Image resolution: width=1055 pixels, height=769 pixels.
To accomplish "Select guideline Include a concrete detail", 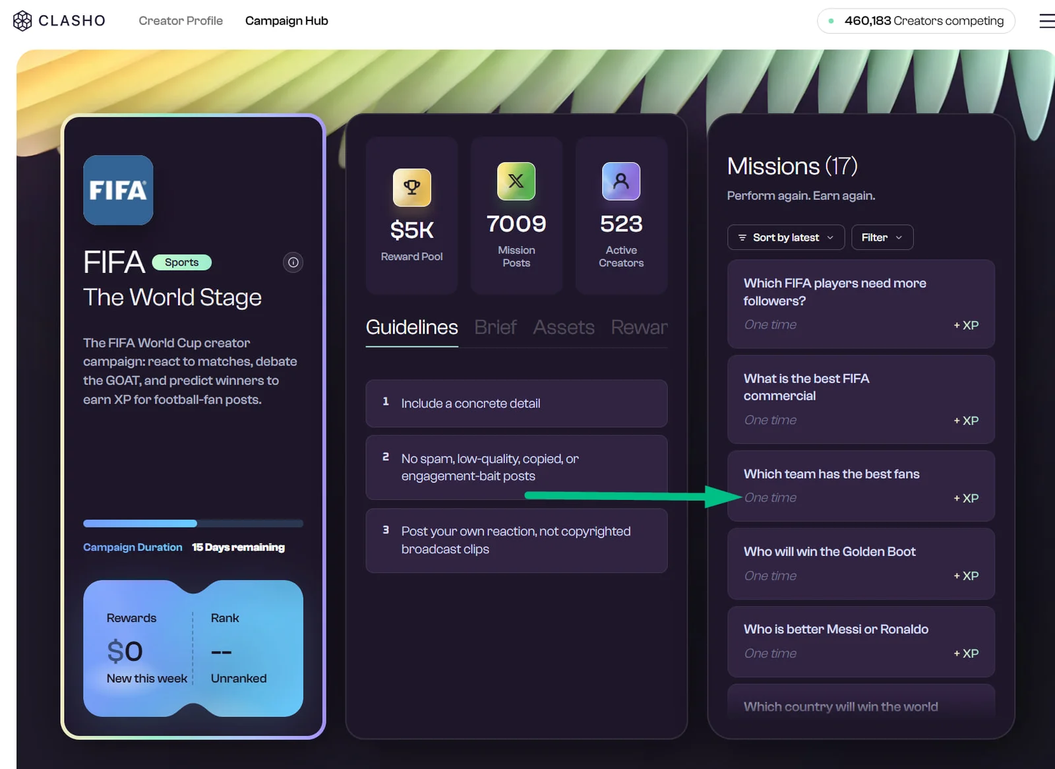I will click(516, 403).
